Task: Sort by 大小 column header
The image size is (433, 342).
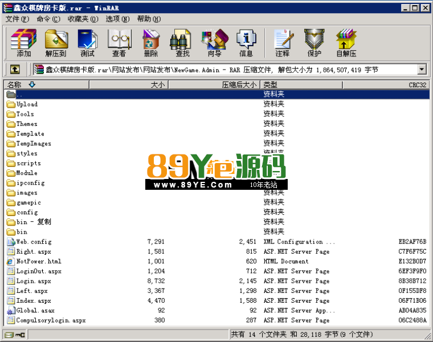Action: tap(129, 84)
